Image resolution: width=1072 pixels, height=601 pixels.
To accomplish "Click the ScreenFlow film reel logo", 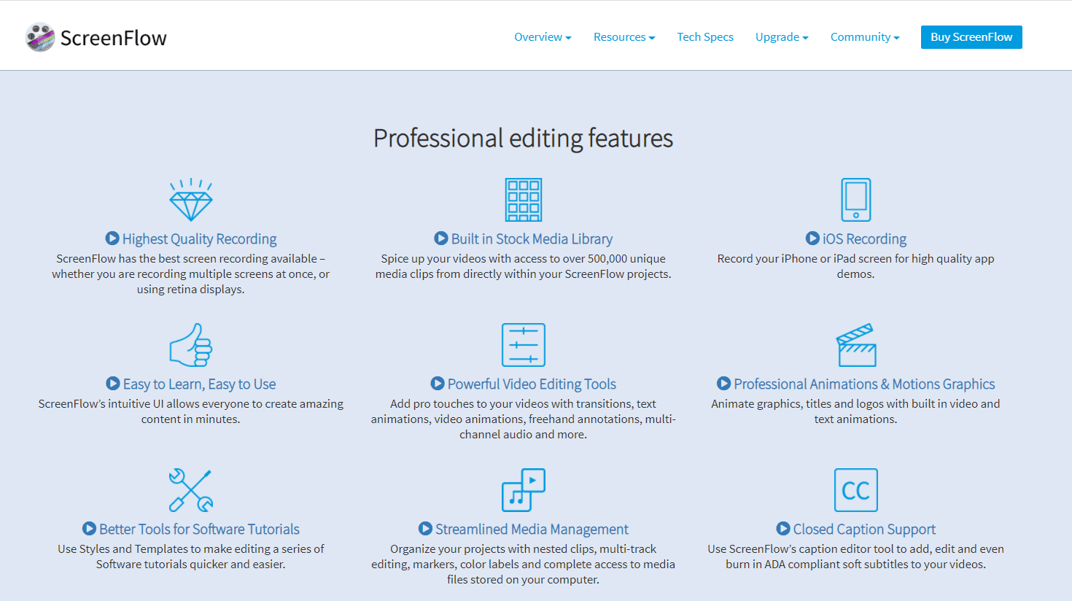I will coord(40,37).
